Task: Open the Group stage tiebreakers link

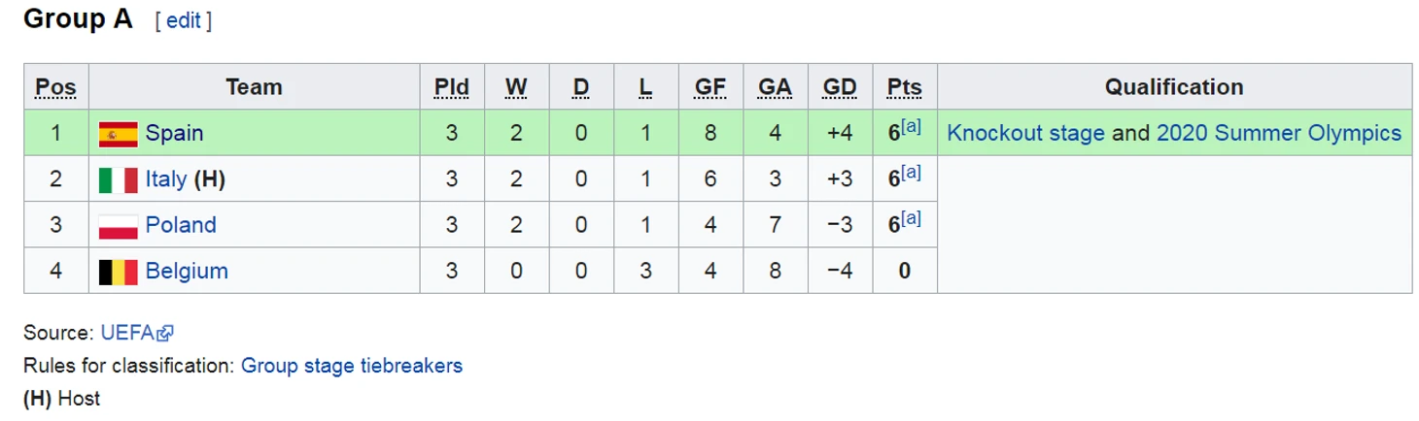Action: [x=352, y=366]
